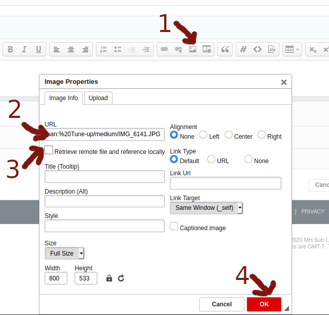Click the Height field showing 533
The image size is (329, 315).
[x=86, y=278]
